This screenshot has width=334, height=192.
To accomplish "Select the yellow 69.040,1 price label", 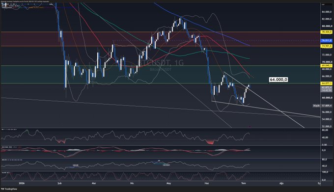I will tap(327, 66).
